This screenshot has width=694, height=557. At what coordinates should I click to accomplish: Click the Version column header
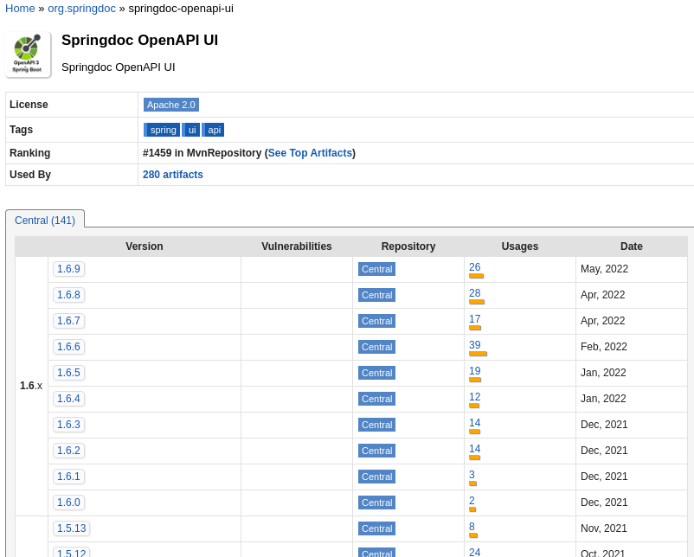pyautogui.click(x=145, y=246)
